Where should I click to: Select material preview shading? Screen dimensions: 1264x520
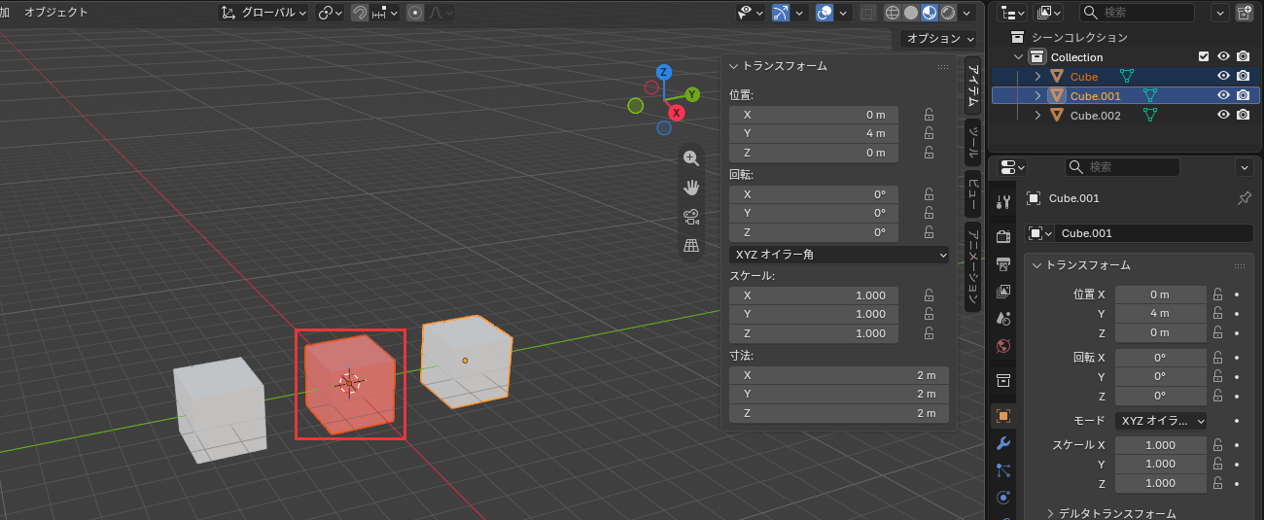pos(928,13)
